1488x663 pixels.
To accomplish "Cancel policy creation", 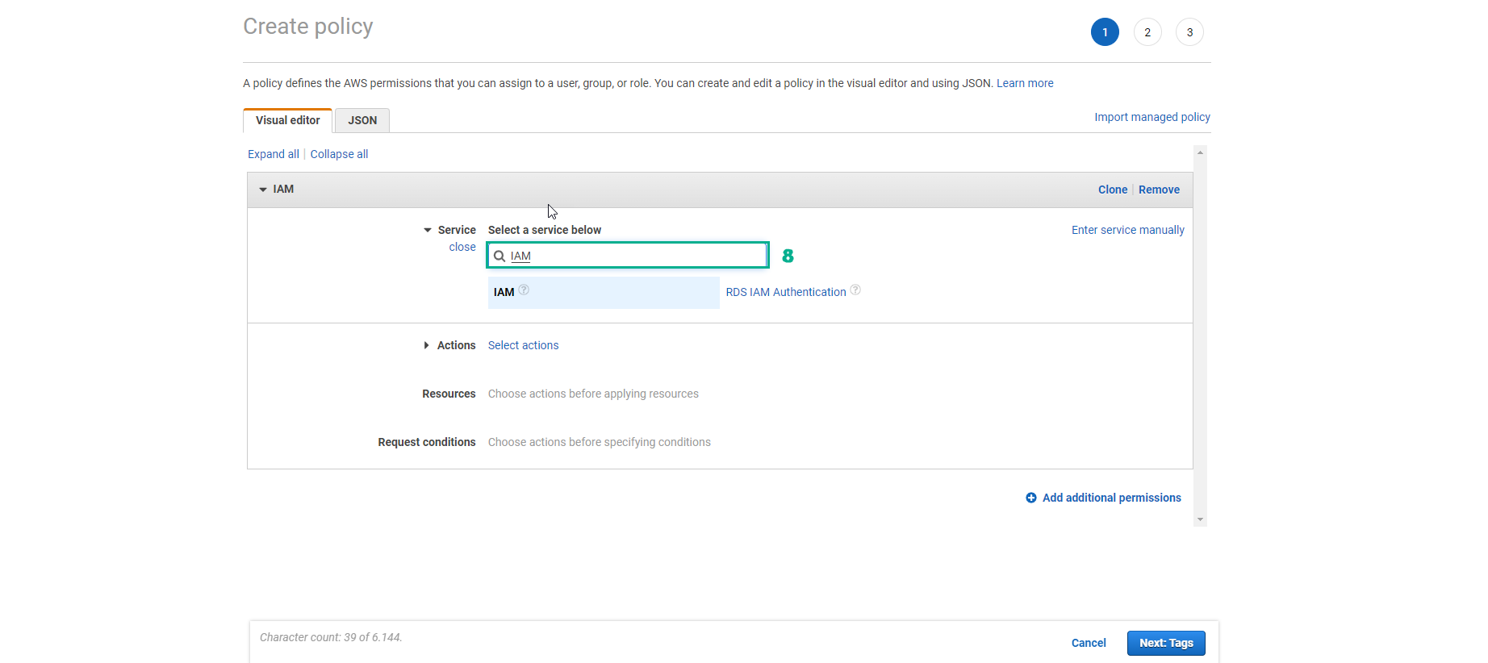I will tap(1089, 643).
